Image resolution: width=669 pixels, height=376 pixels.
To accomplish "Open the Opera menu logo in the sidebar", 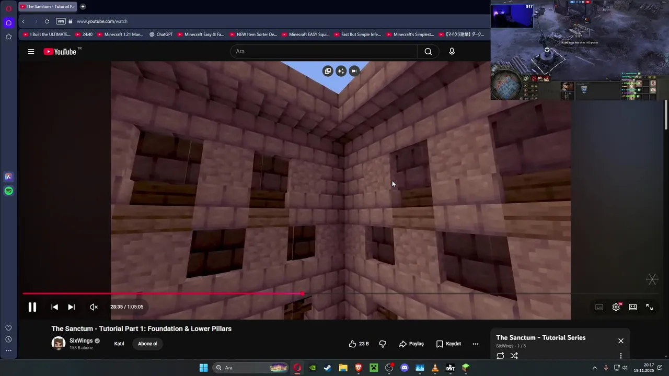I will 8,8.
